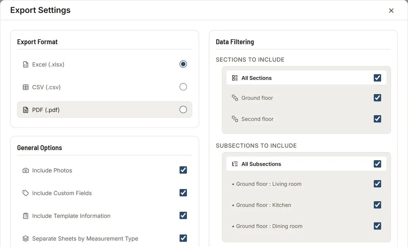Click the Include Custom Fields label
This screenshot has height=247, width=408.
coord(62,193)
